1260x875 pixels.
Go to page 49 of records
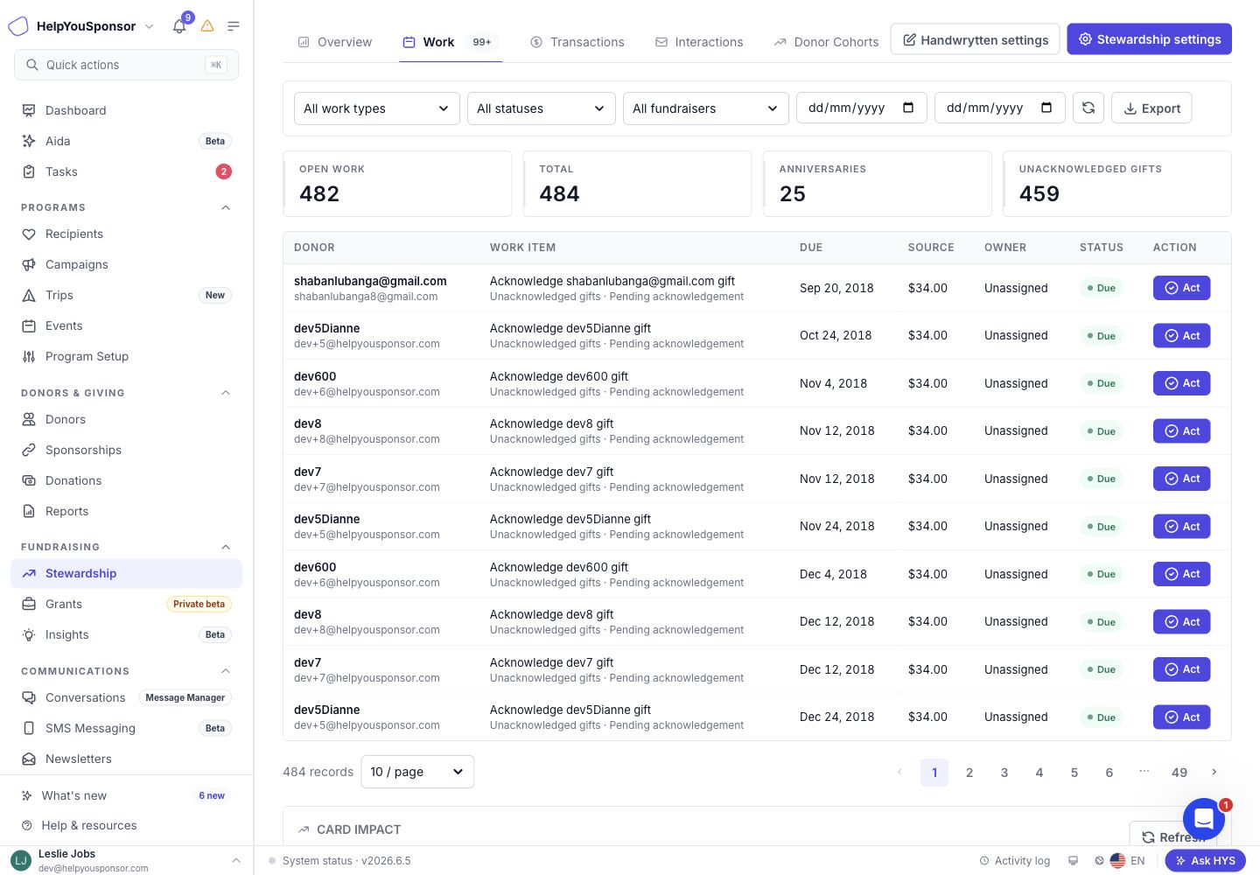click(1179, 772)
